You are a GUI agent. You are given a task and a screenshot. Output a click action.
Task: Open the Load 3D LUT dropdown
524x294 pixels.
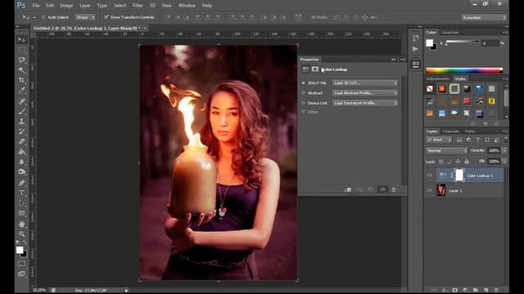[x=365, y=83]
